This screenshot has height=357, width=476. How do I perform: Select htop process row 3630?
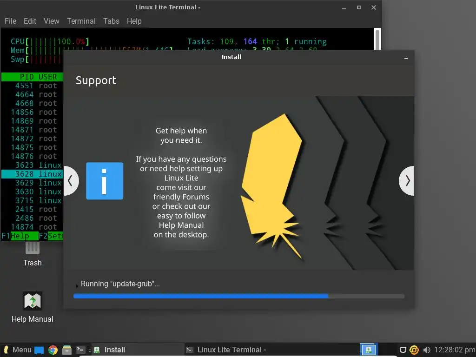click(x=32, y=192)
